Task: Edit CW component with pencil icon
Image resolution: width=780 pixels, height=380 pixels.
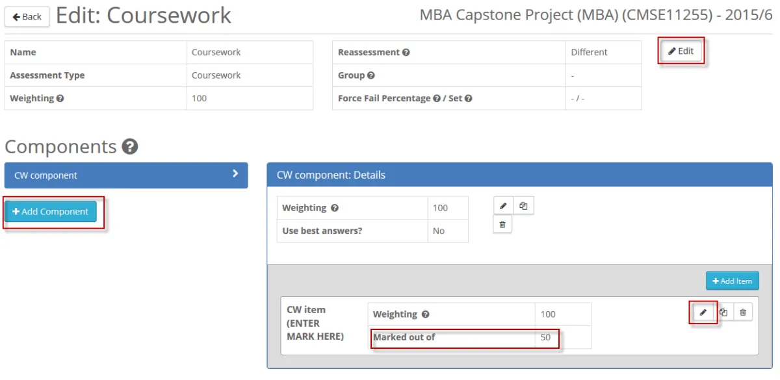Action: point(503,207)
